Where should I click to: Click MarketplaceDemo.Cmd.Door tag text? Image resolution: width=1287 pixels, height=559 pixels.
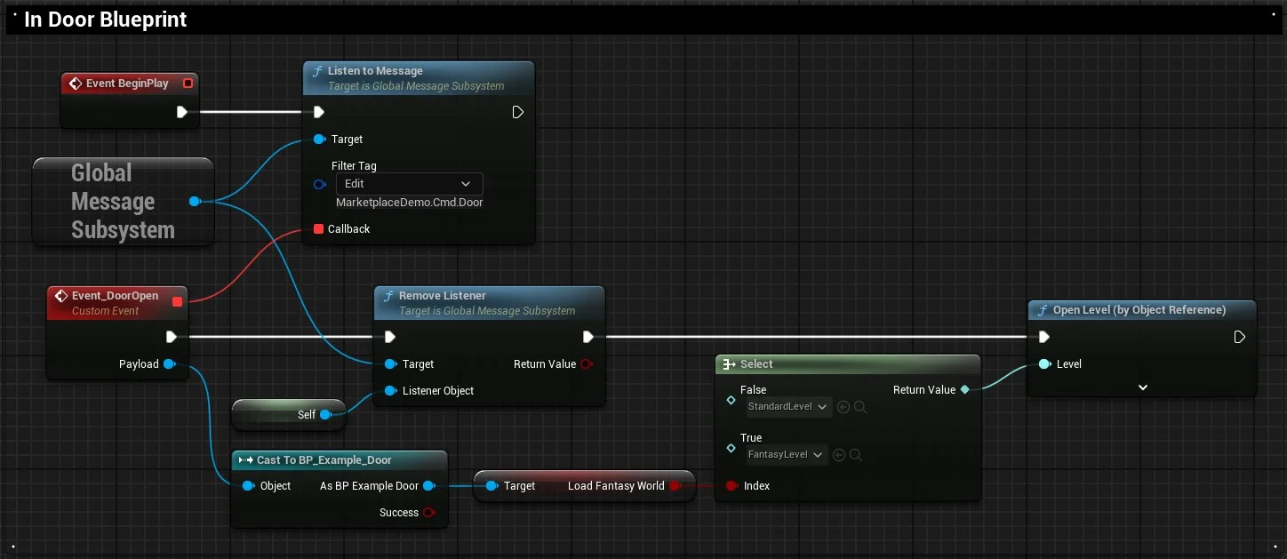(410, 203)
